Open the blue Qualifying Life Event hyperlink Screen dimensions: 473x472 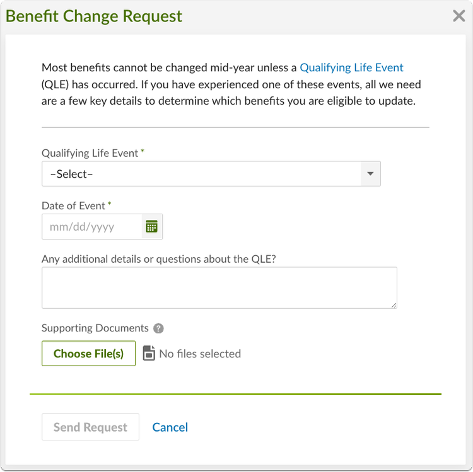point(351,67)
